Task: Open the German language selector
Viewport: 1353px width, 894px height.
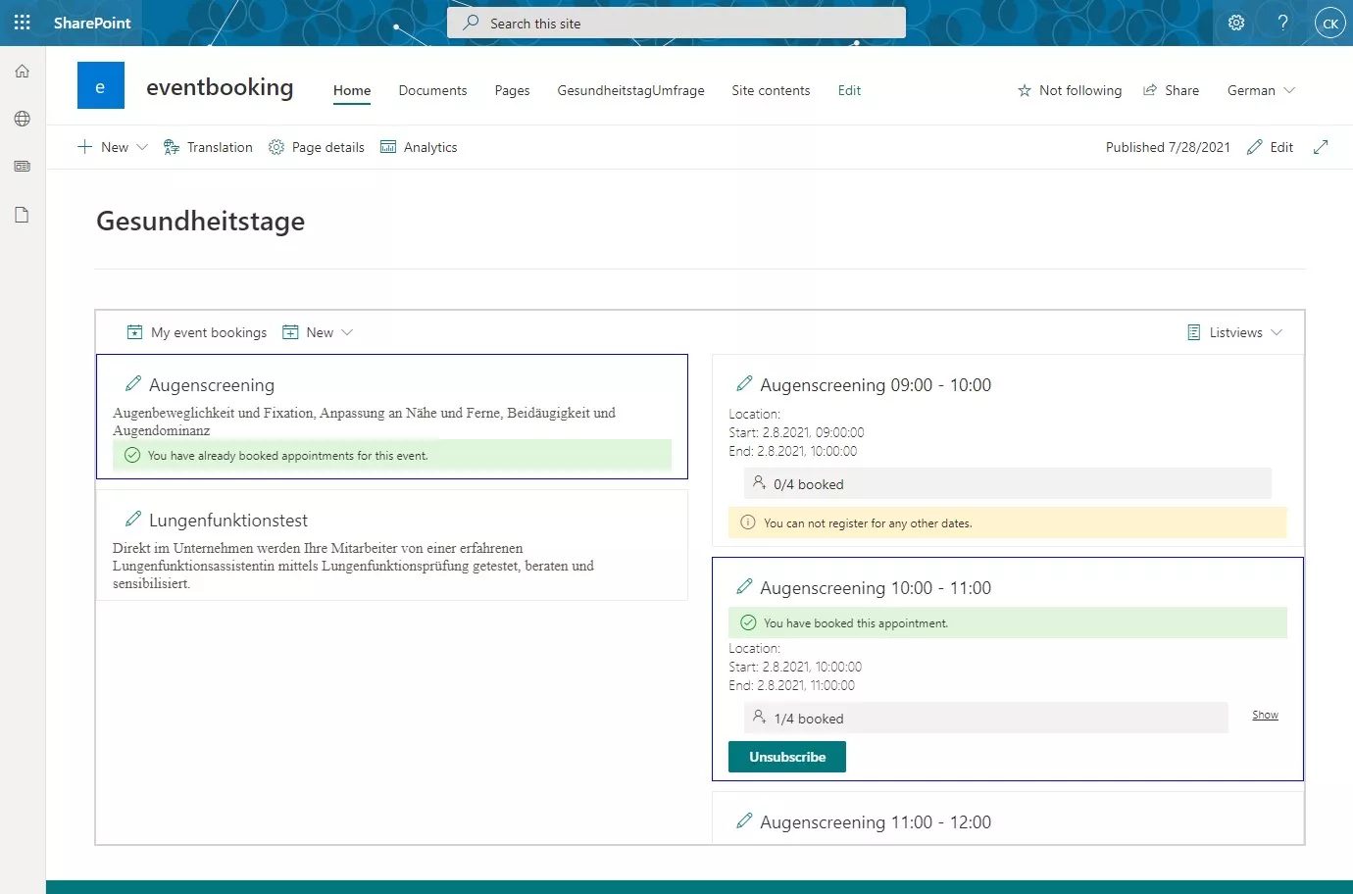Action: pos(1260,90)
